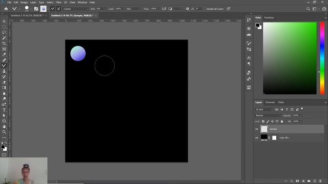Open the Edit Toolbar three-dots button
The height and width of the screenshot is (184, 328).
click(x=4, y=137)
